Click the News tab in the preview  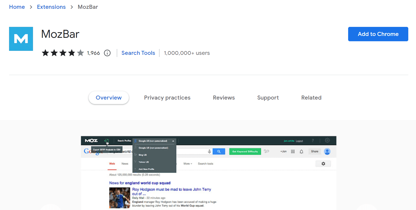tap(125, 164)
